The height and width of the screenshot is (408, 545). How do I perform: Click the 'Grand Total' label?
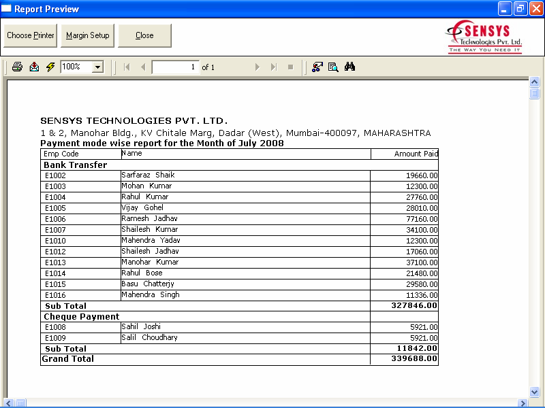(67, 359)
